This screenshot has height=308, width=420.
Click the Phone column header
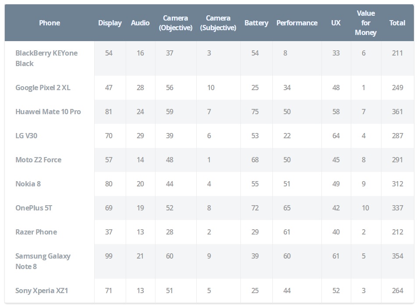tap(49, 23)
